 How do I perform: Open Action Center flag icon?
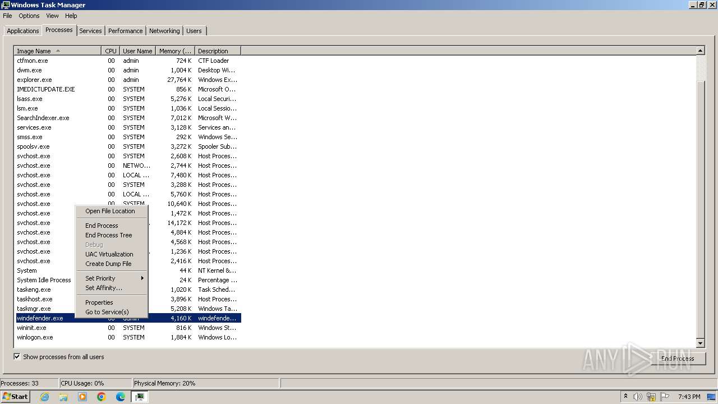point(665,397)
